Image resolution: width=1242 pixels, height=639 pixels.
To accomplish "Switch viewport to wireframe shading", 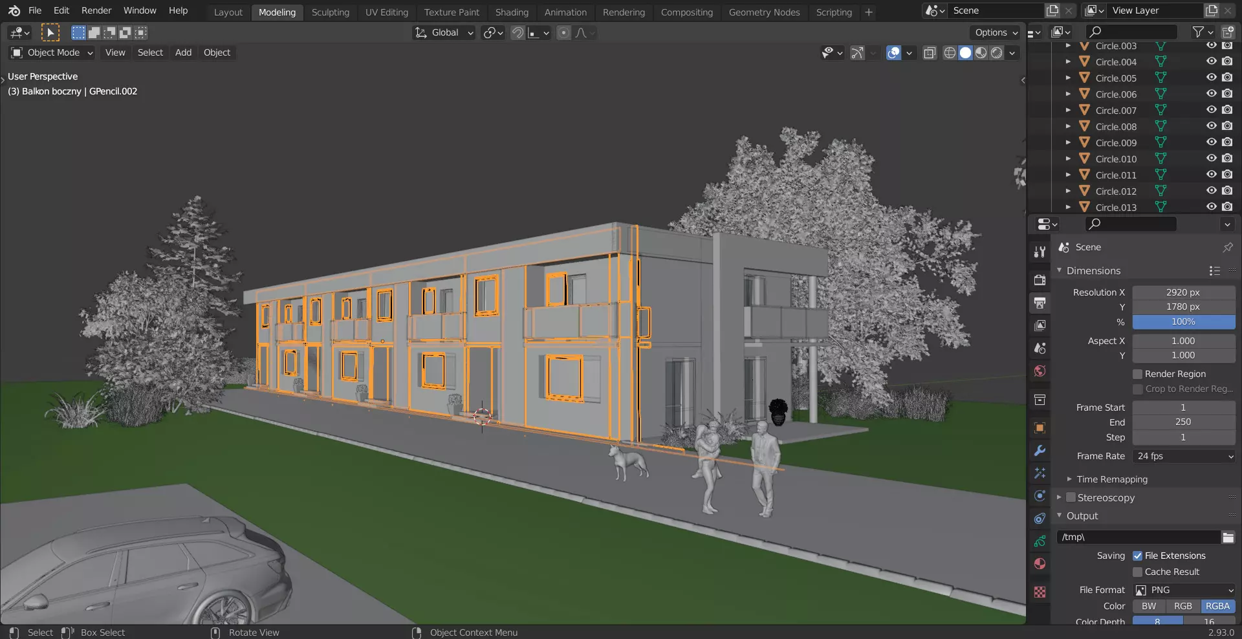I will (x=950, y=53).
